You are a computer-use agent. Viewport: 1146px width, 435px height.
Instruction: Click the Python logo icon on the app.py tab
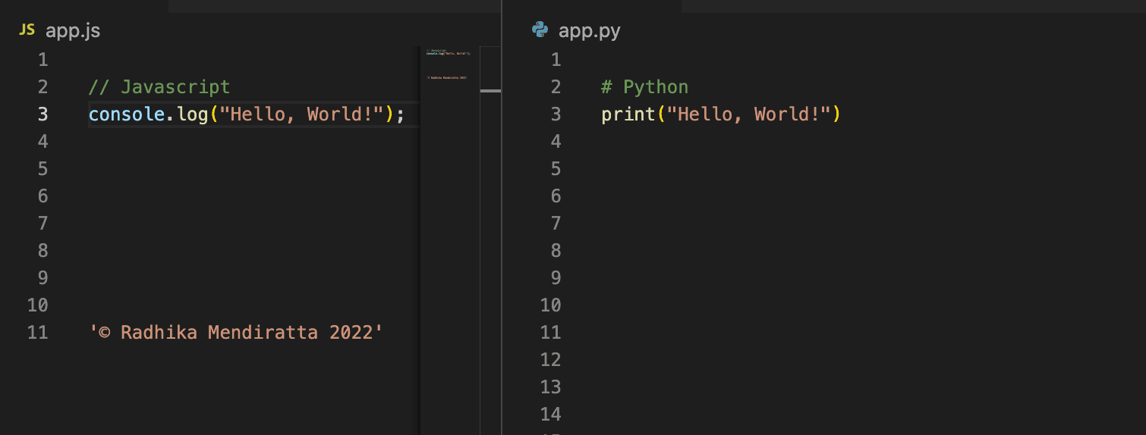pyautogui.click(x=540, y=30)
